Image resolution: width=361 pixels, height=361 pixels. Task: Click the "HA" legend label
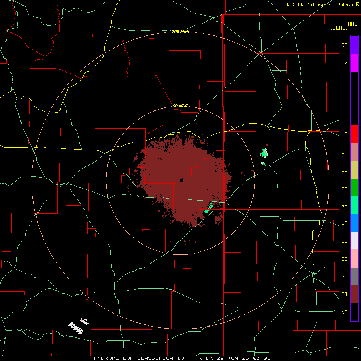[344, 134]
